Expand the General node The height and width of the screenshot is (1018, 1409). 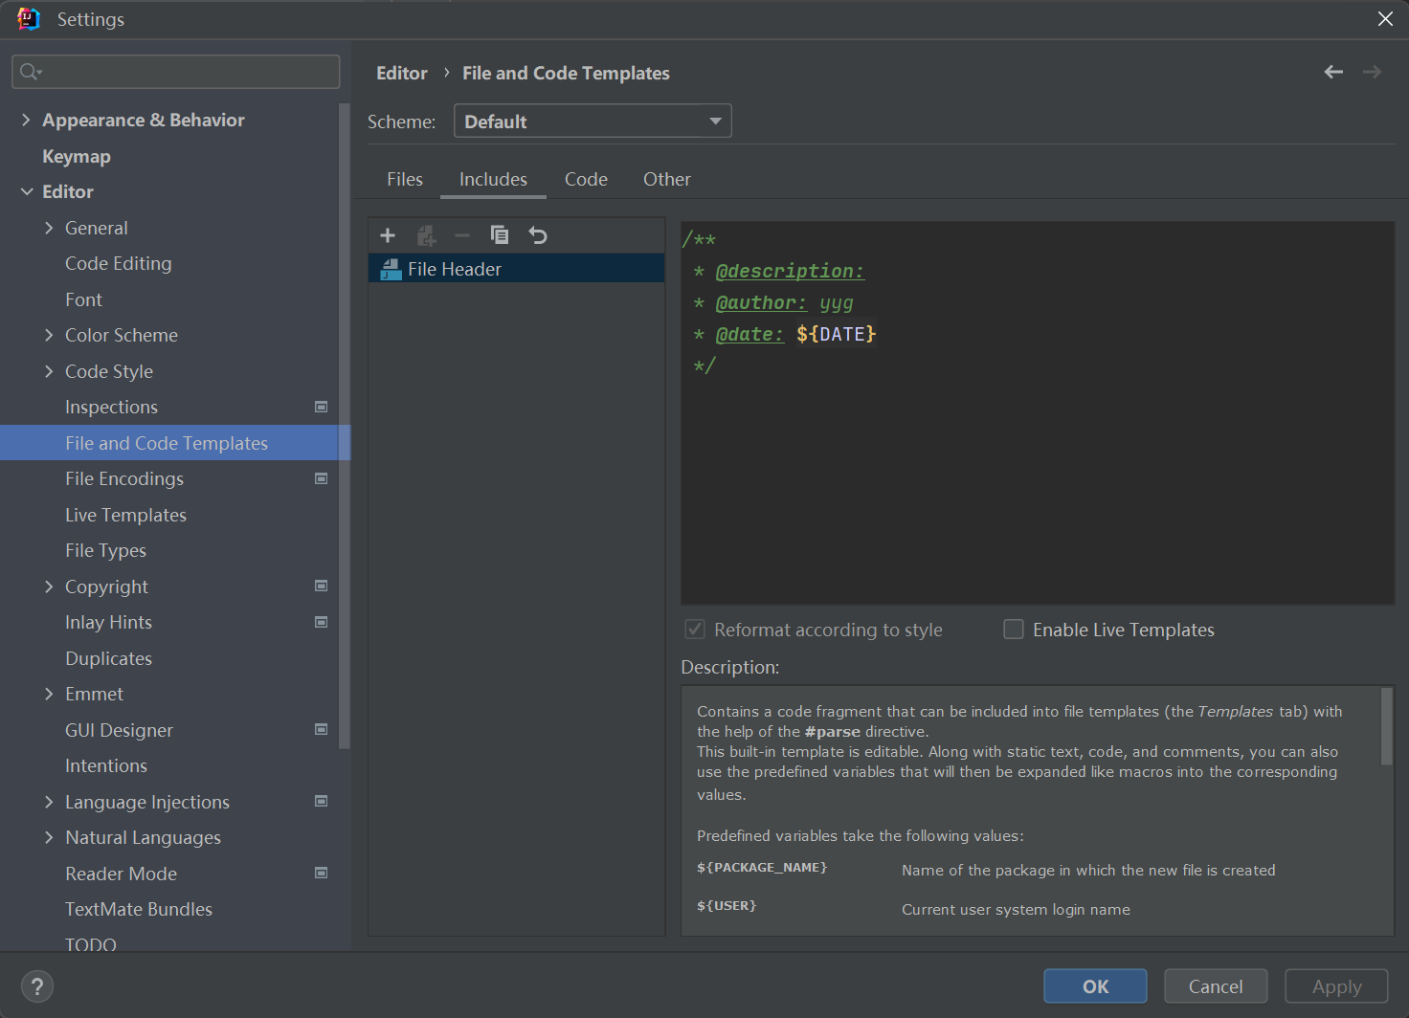49,228
